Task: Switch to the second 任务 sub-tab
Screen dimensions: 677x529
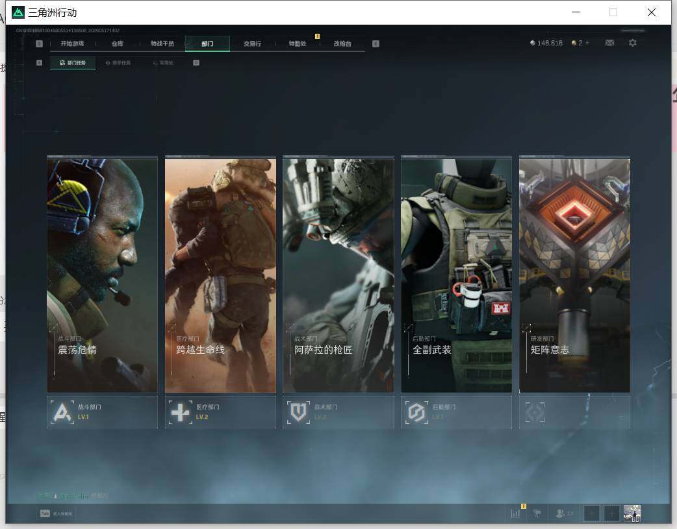Action: point(118,62)
